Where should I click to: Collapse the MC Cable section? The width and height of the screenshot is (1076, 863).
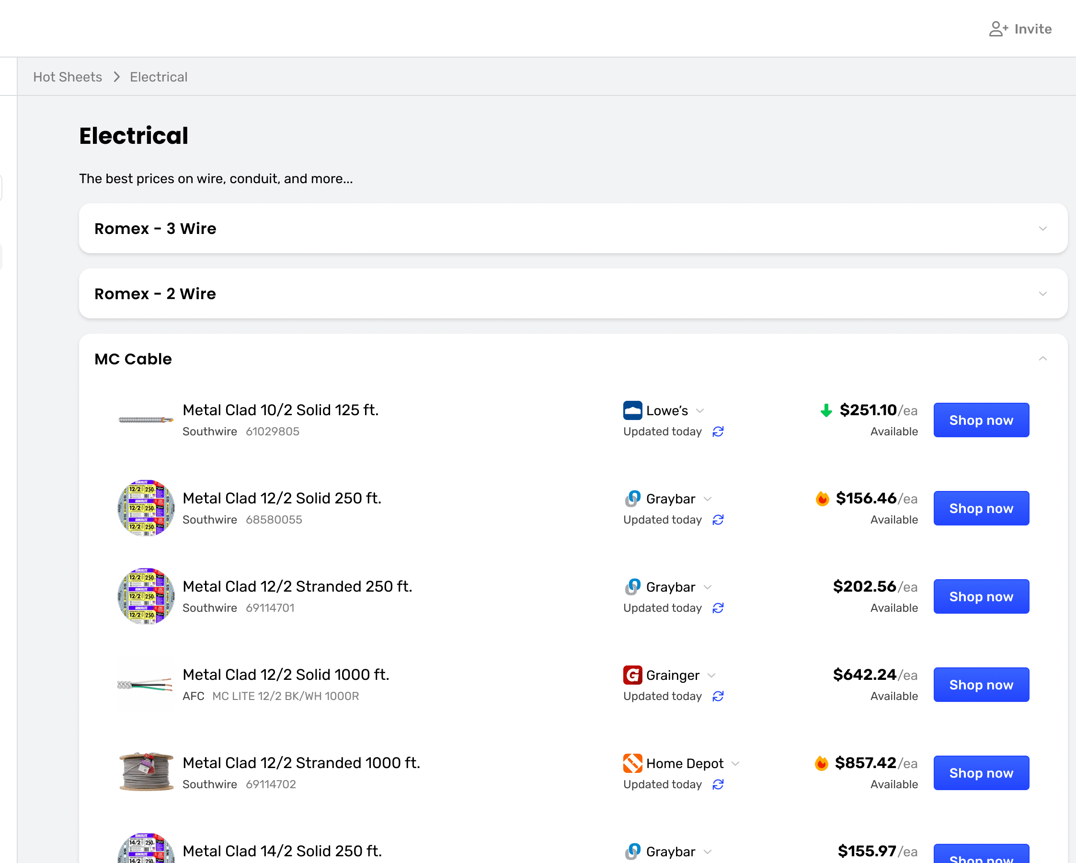click(1042, 359)
